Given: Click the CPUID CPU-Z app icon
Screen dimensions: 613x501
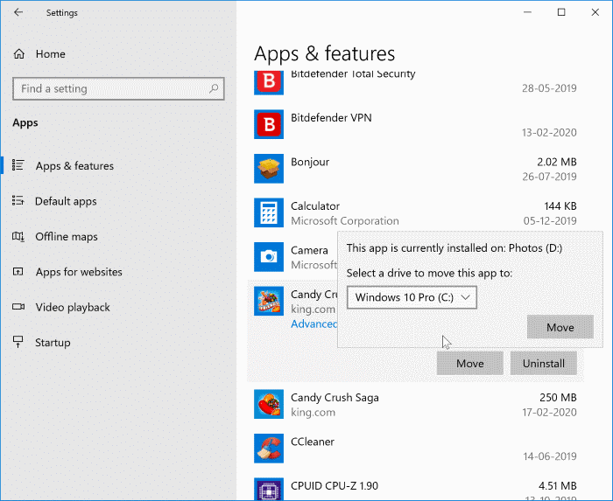Looking at the screenshot, I should [269, 490].
